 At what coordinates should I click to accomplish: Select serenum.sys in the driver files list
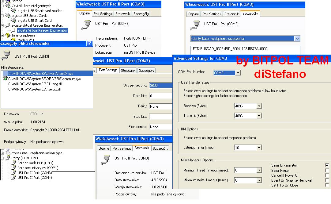tap(44, 79)
